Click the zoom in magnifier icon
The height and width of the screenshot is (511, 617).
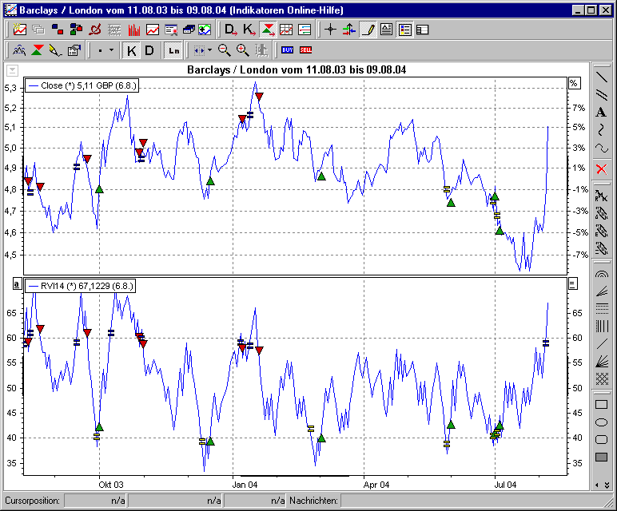(242, 50)
